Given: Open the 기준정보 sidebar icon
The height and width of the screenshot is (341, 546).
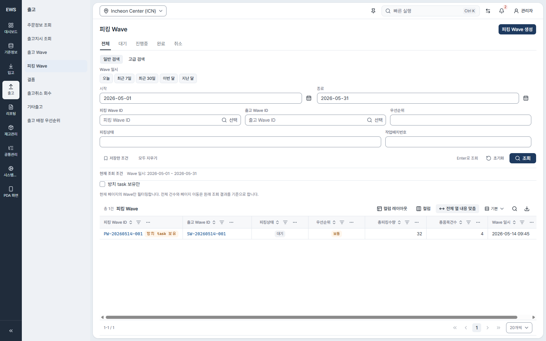Looking at the screenshot, I should [x=11, y=49].
